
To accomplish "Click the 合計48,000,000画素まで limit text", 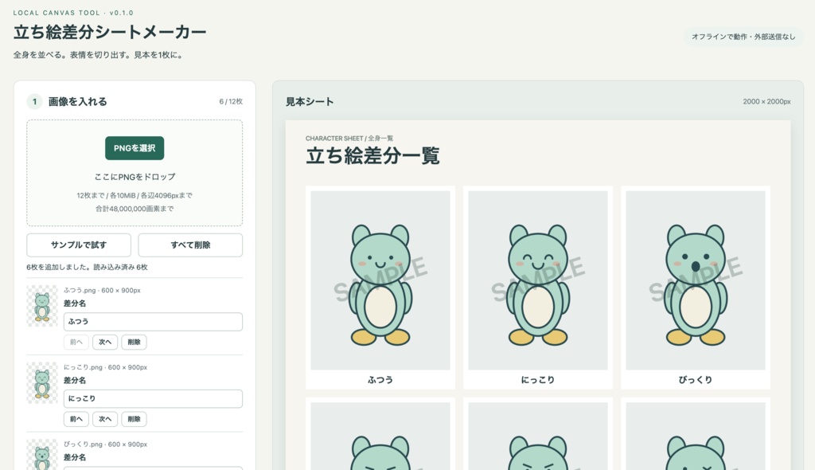I will [x=135, y=209].
